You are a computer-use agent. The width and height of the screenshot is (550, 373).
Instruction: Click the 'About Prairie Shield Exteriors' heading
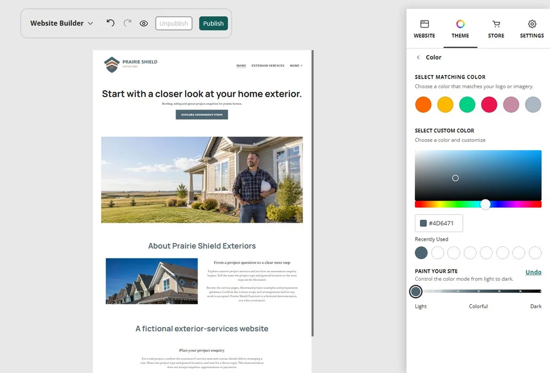[202, 246]
